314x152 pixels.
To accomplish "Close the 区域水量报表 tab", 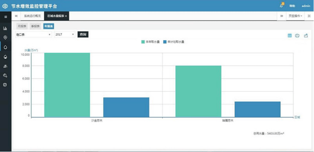I will click(x=66, y=16).
